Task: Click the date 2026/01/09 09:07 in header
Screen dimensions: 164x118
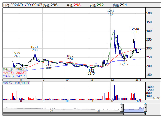Action: click(x=27, y=5)
